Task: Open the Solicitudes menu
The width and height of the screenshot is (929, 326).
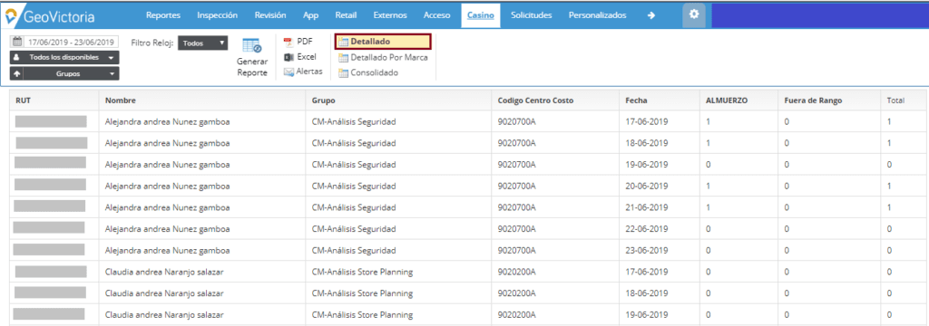Action: click(532, 16)
